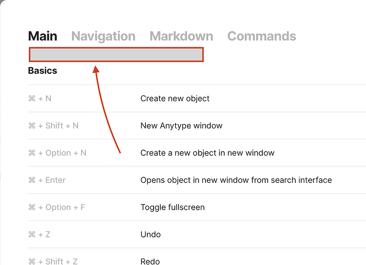Click the ⌘ + Option + N shortcut
The height and width of the screenshot is (265, 366).
coord(57,153)
